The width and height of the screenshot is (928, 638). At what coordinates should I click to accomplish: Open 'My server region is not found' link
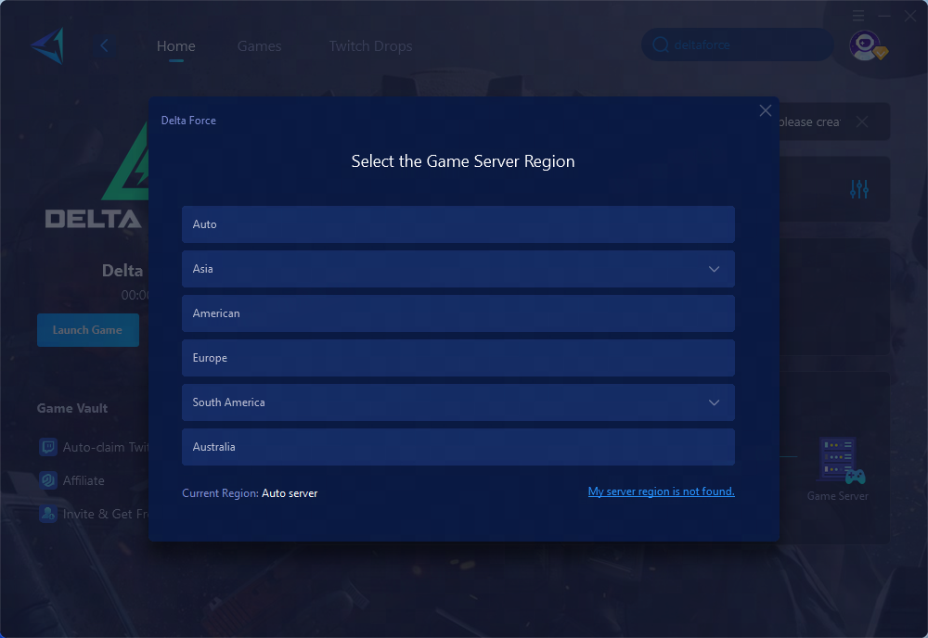click(661, 491)
